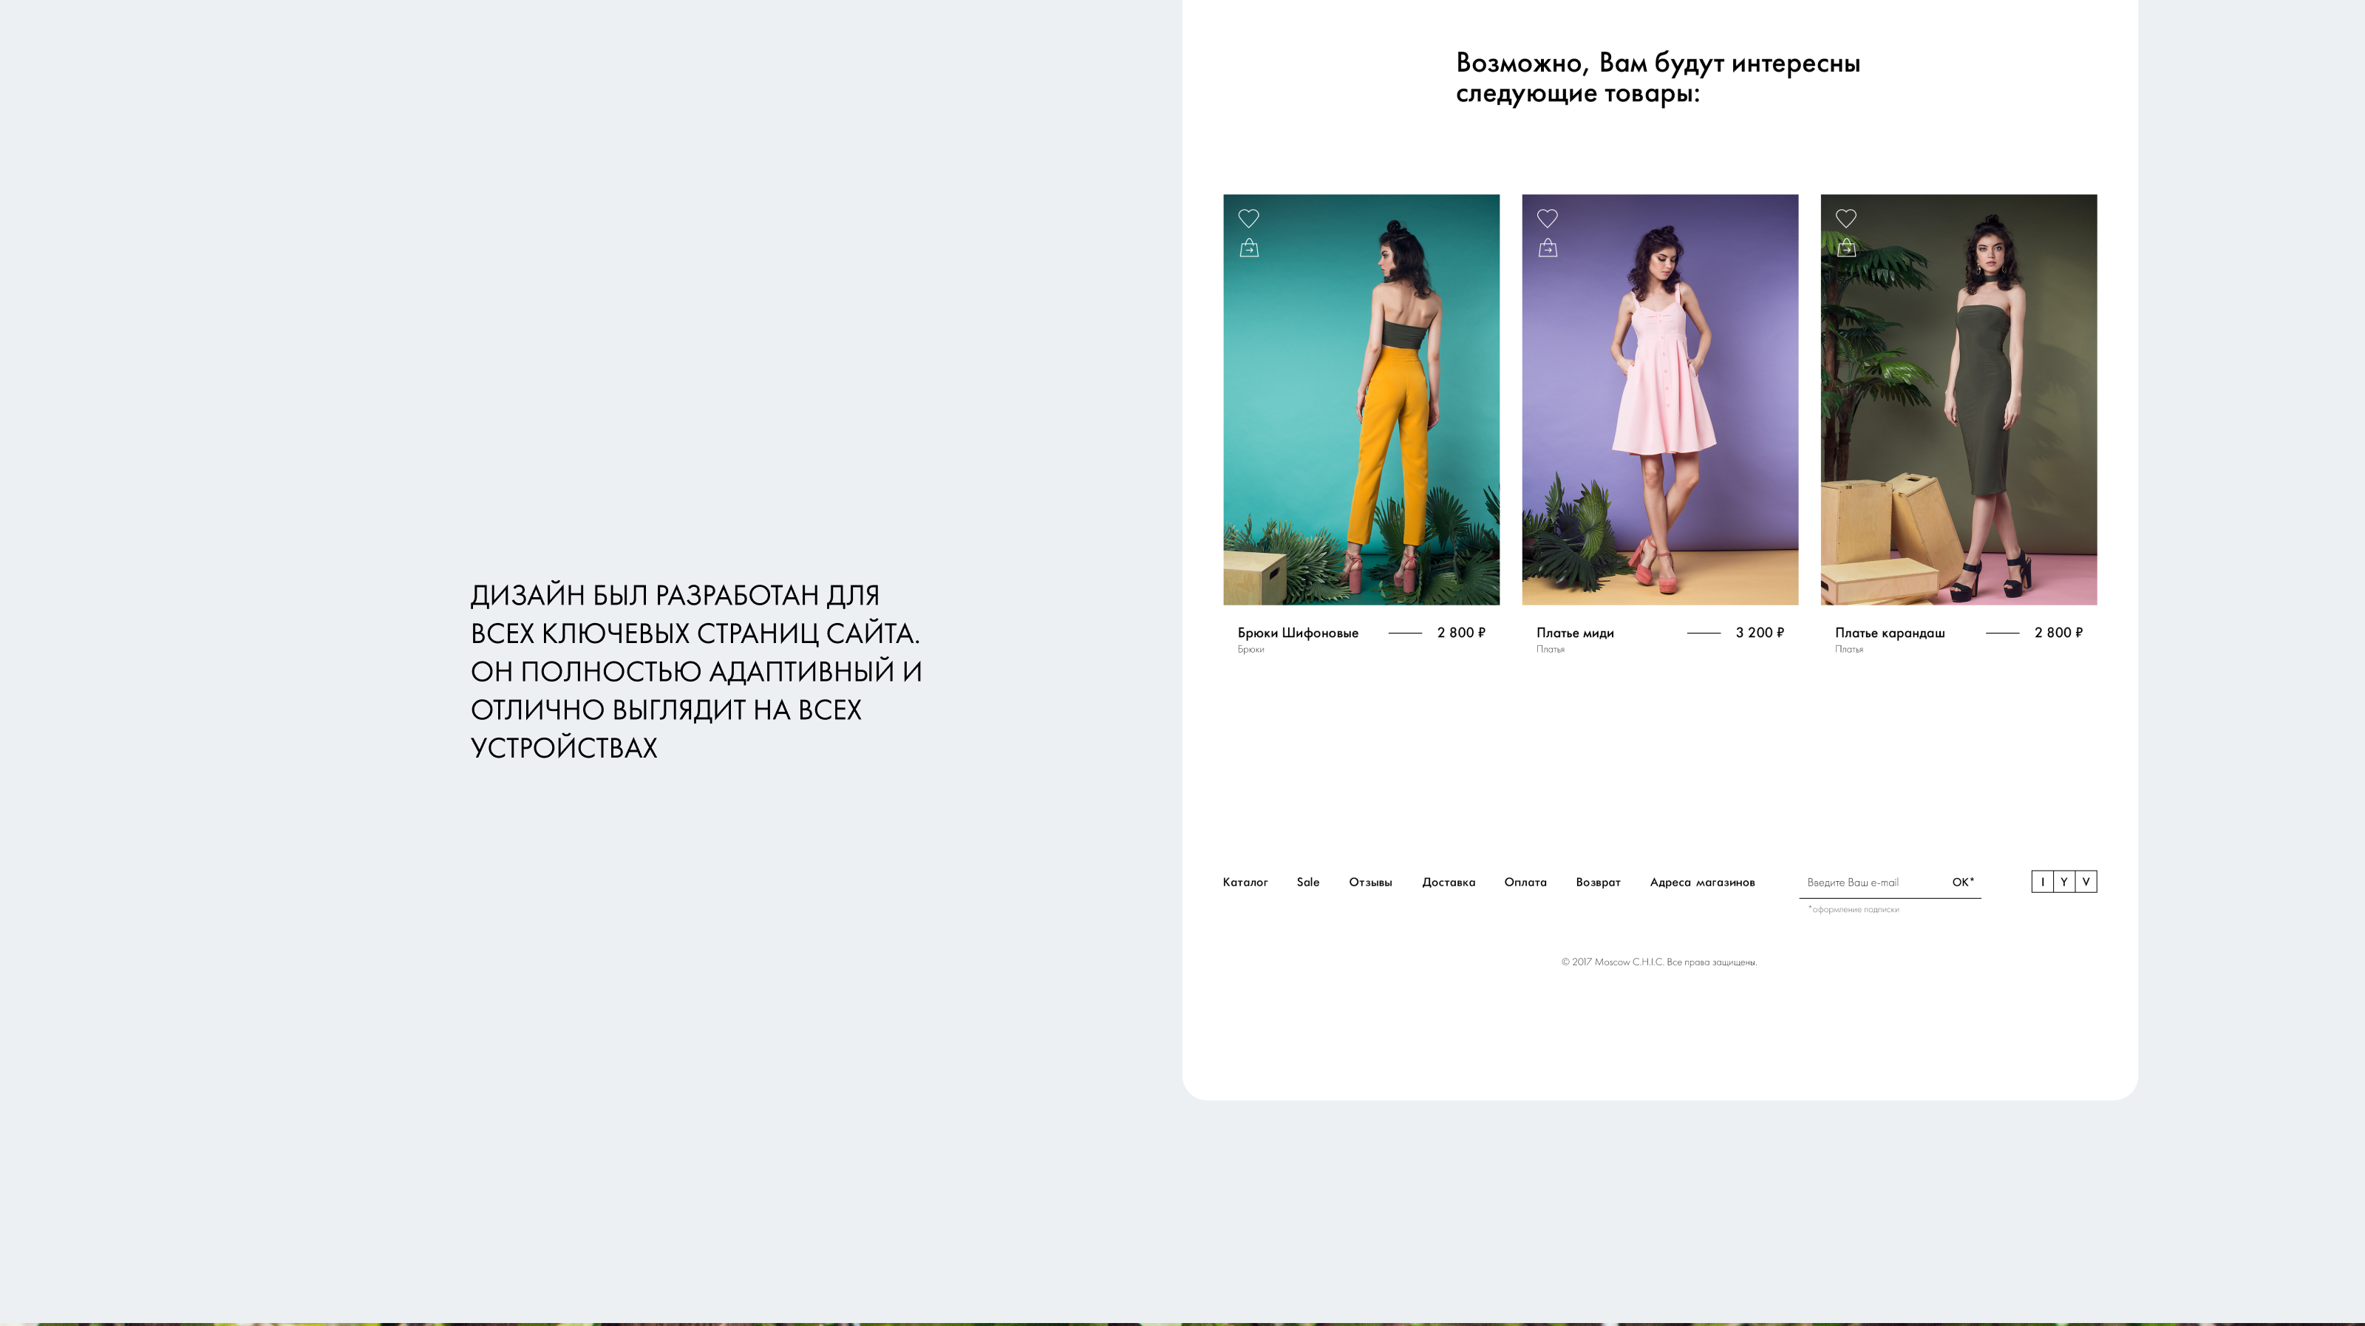
Task: Open the I social icon in footer
Action: [x=2042, y=882]
